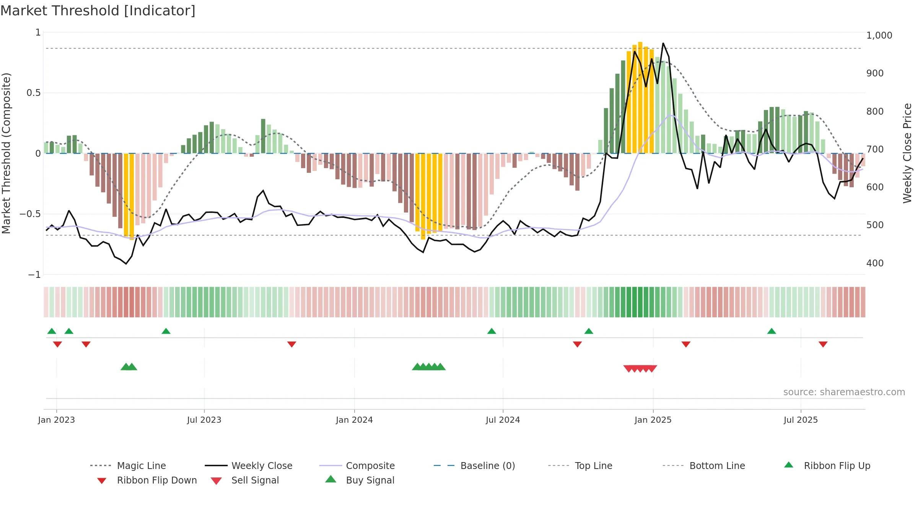Click the Jul 2024 x-axis label
The image size is (918, 516).
[503, 420]
